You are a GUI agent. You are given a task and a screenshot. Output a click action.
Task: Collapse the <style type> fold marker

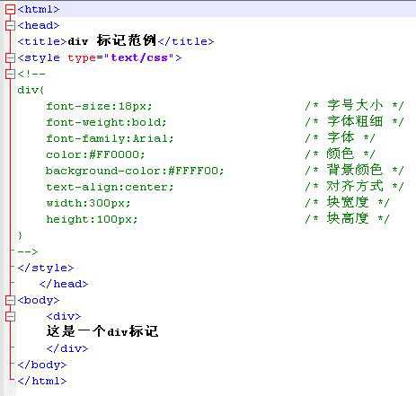tap(10, 57)
